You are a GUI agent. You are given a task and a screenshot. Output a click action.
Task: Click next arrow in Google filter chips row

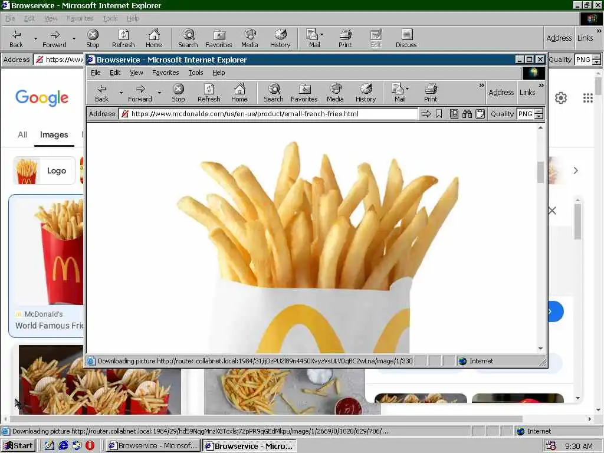tap(576, 170)
